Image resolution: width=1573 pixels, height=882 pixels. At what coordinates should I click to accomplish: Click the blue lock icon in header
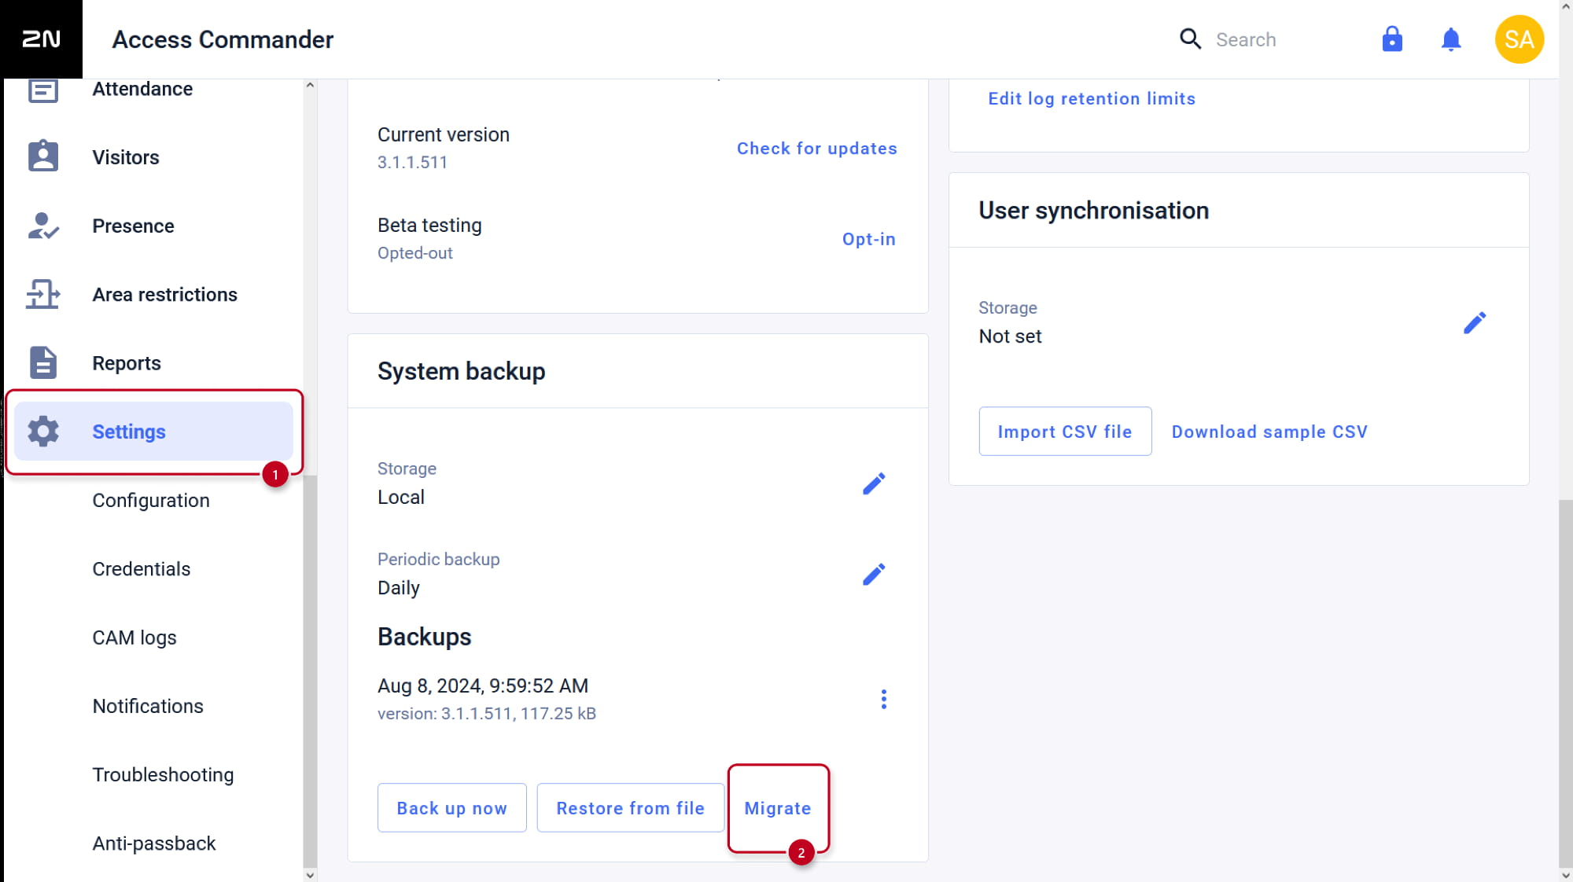(x=1392, y=39)
